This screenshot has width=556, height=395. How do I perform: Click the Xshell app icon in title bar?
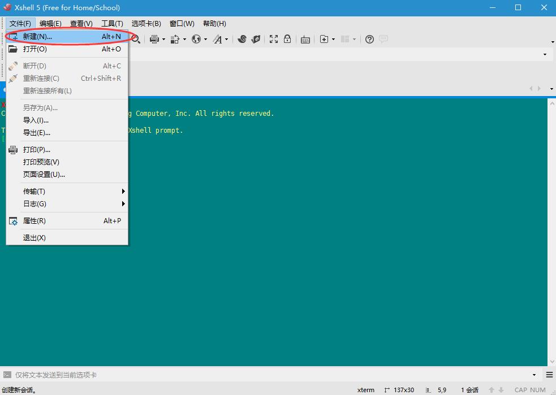[x=7, y=7]
